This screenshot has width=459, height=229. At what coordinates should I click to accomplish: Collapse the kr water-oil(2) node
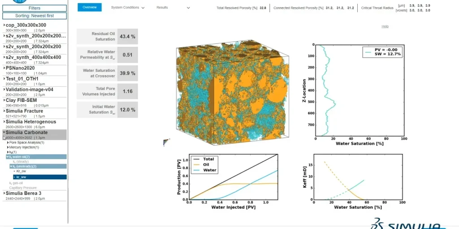click(x=8, y=157)
